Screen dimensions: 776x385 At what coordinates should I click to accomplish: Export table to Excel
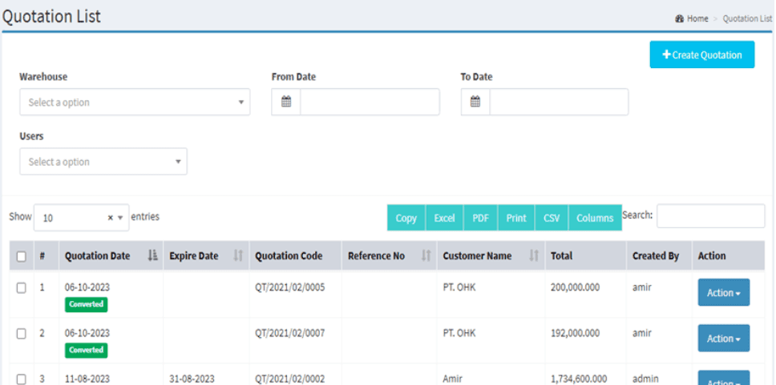pyautogui.click(x=444, y=218)
